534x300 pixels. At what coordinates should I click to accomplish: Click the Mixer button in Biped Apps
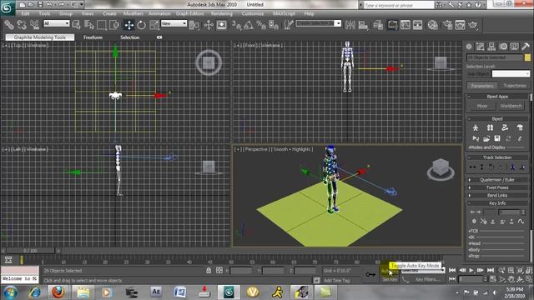pos(482,106)
